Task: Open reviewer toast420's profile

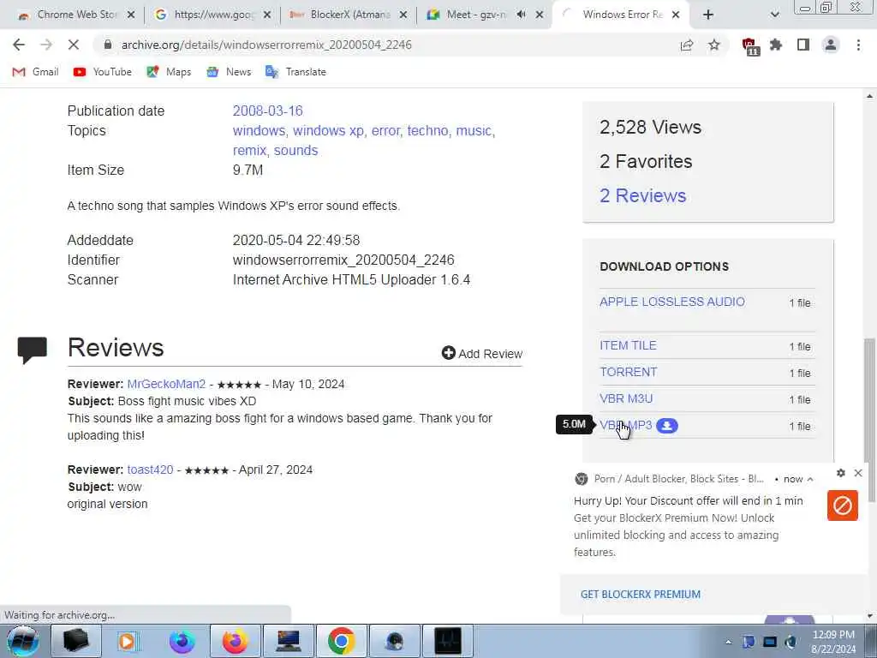Action: pos(150,470)
